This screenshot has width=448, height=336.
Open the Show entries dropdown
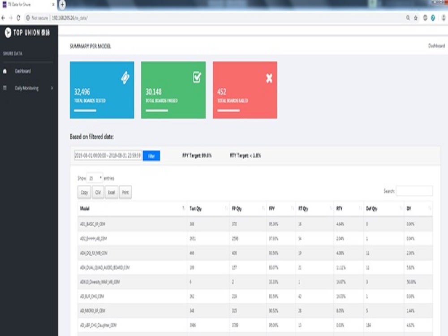[95, 178]
